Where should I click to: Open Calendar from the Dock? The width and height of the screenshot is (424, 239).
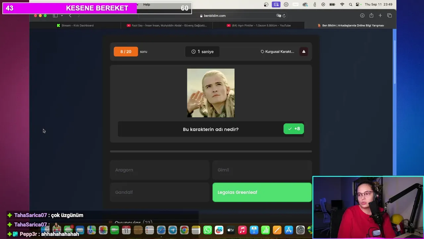pos(126,230)
